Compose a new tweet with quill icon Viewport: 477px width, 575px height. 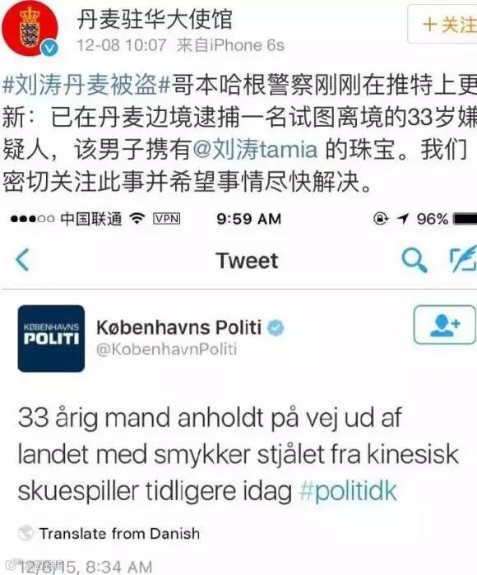click(464, 259)
